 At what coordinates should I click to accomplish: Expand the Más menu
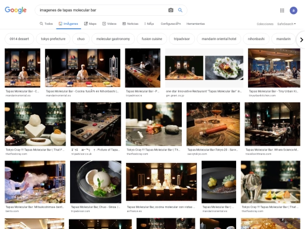tap(149, 24)
